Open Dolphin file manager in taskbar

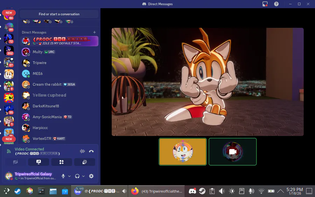tap(53, 191)
